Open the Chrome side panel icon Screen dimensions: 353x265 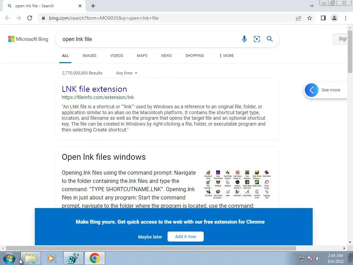coord(323,18)
